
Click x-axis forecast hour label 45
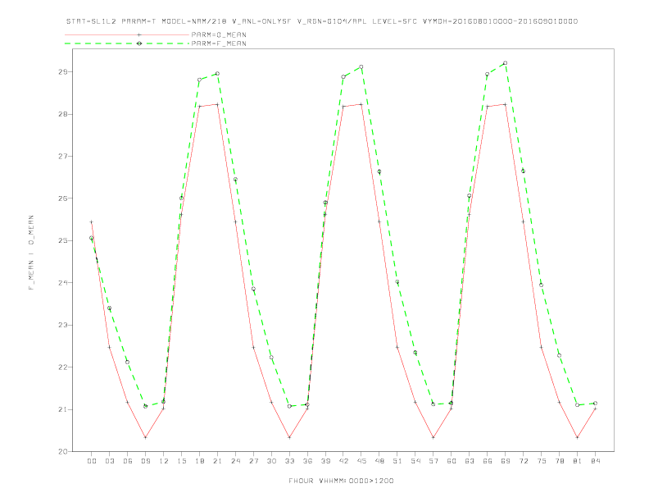[x=361, y=461]
